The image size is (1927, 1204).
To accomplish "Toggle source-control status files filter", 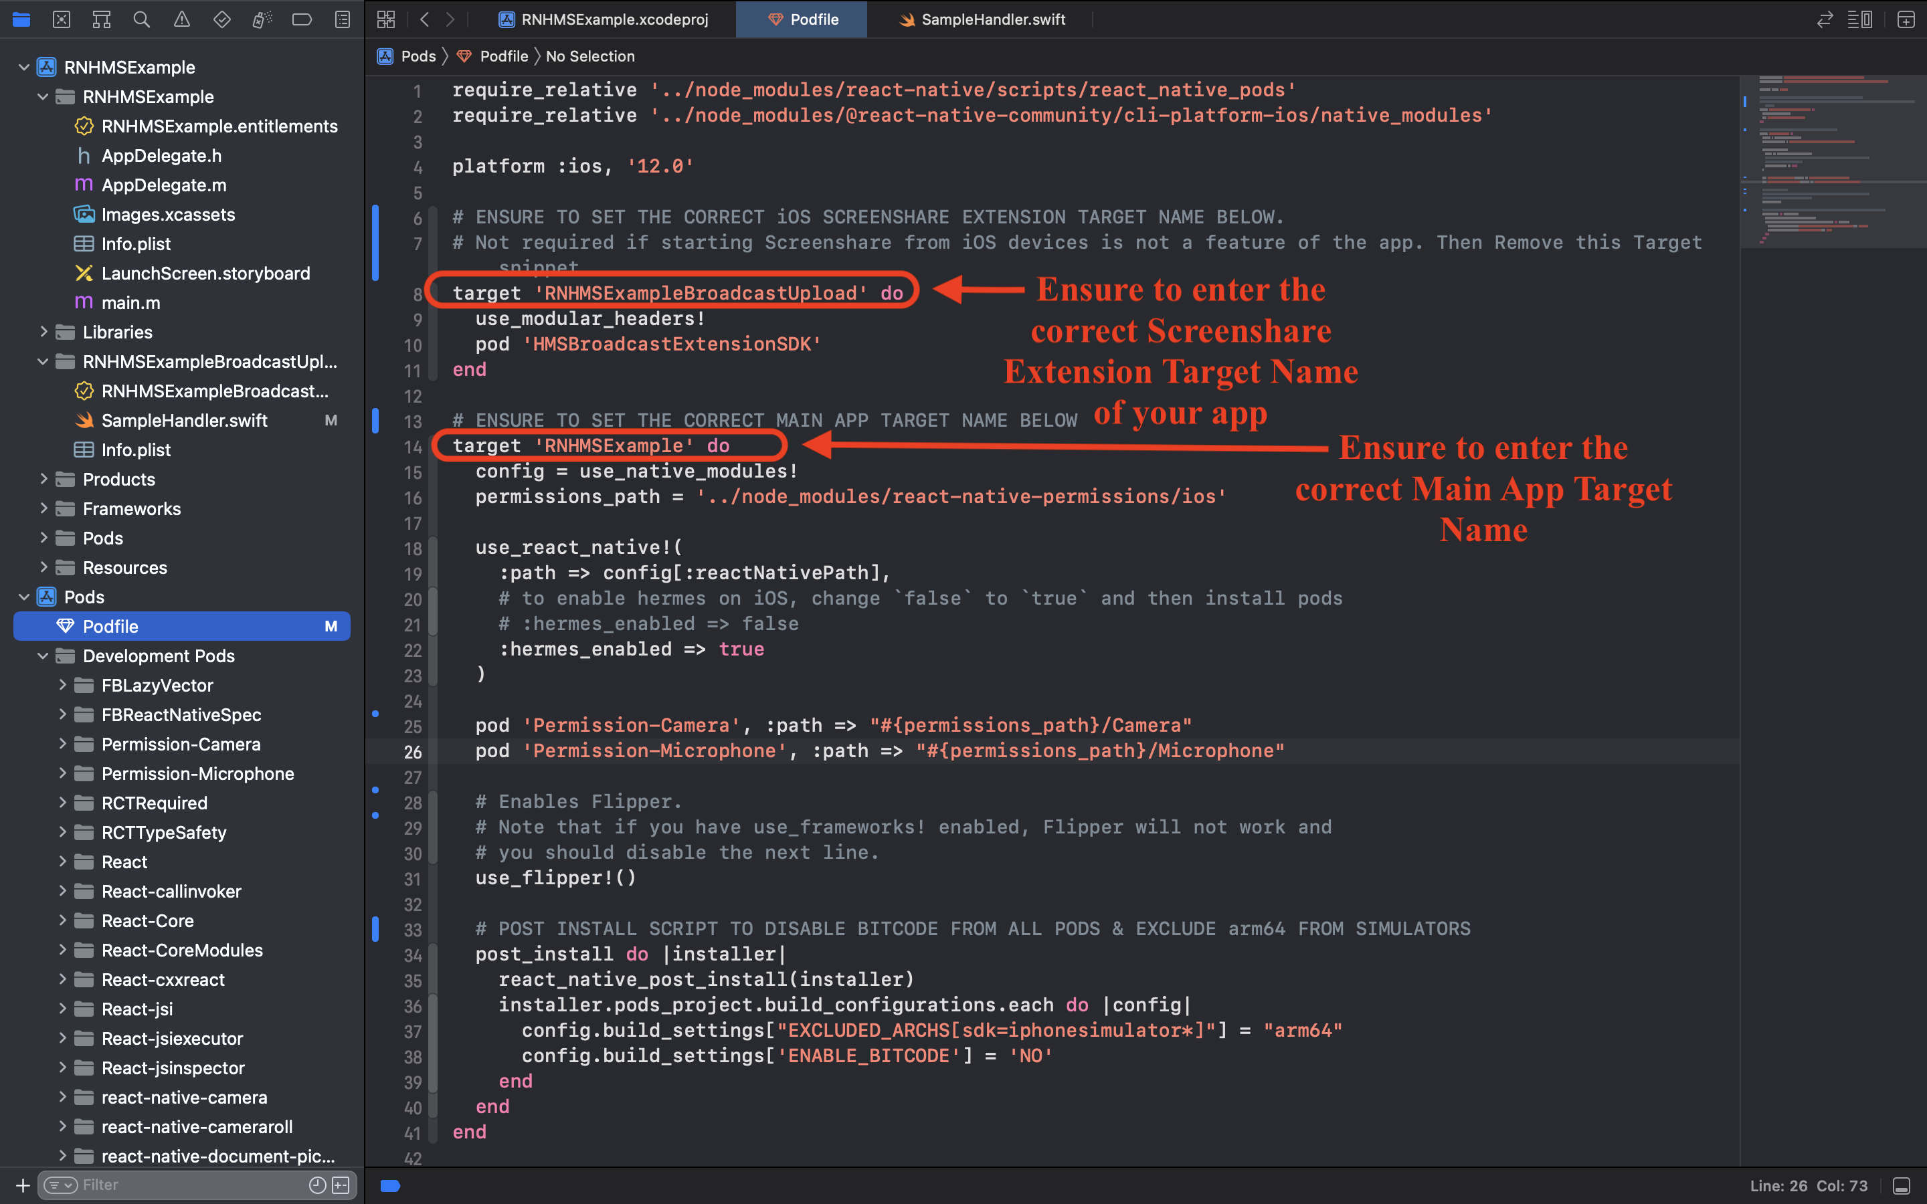I will pos(341,1185).
